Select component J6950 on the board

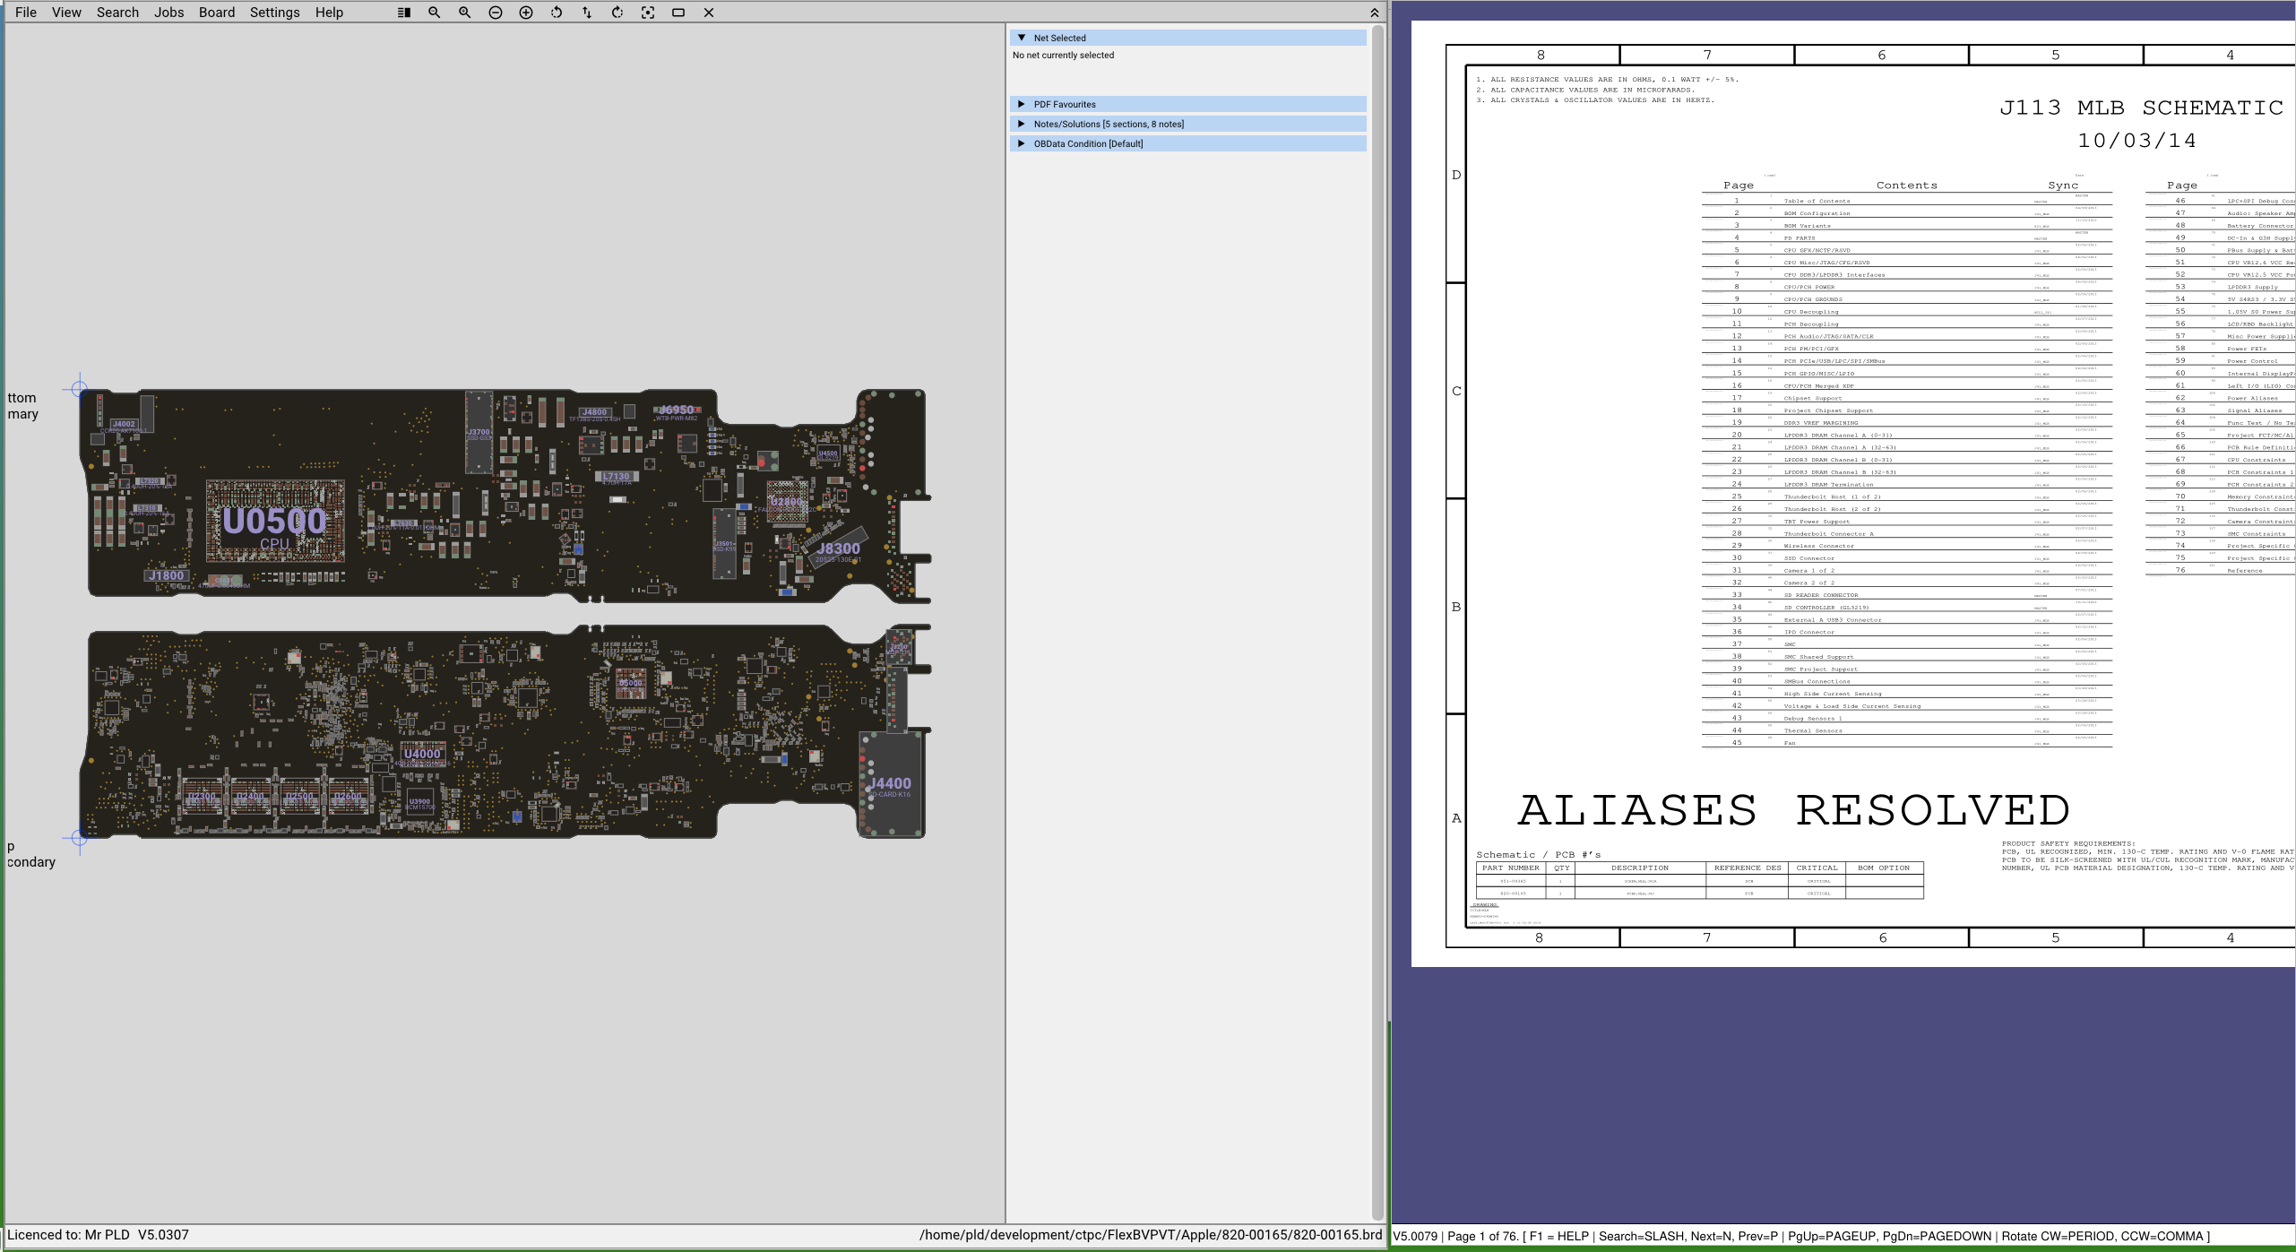pos(676,410)
